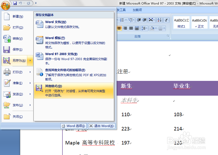Expand the Undo history dropdown

tap(24, 3)
